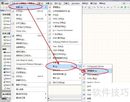Click the GND power port toolbar icon
The image size is (130, 102).
[112, 7]
